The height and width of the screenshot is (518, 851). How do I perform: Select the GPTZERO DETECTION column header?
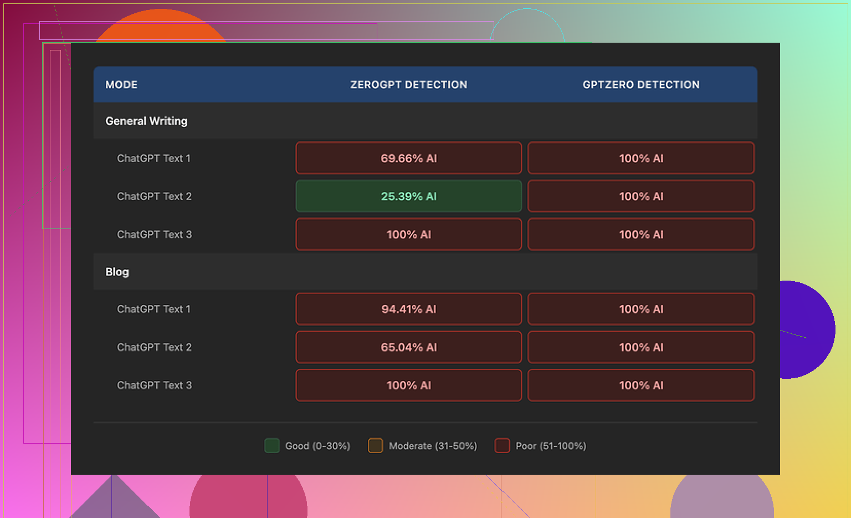640,85
